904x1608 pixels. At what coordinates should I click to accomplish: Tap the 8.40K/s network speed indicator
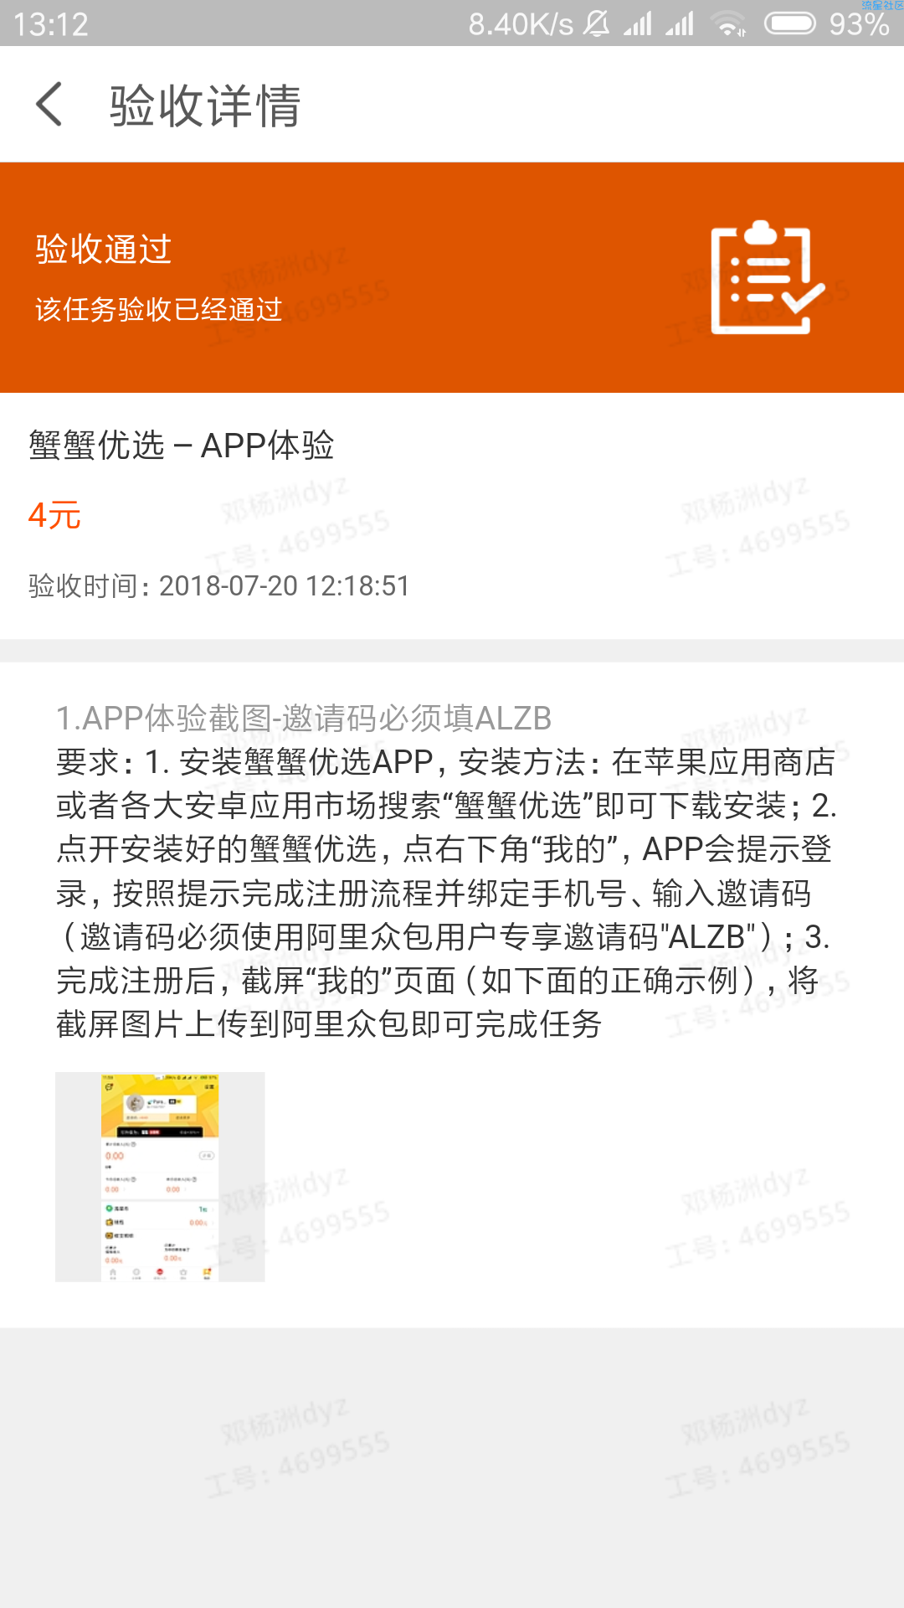[x=521, y=24]
